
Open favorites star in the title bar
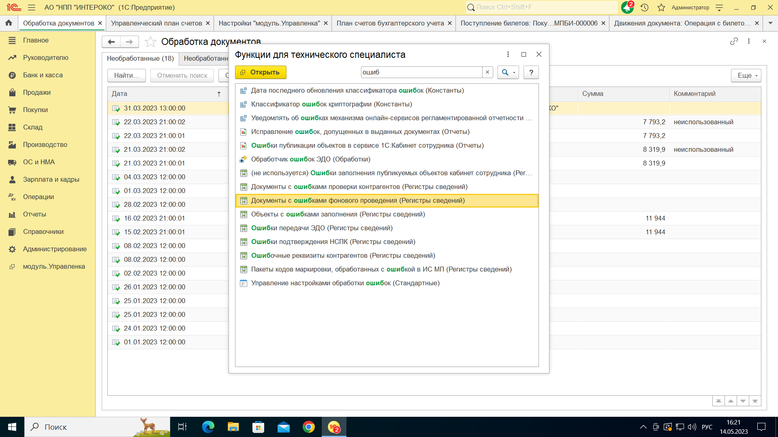tap(661, 7)
